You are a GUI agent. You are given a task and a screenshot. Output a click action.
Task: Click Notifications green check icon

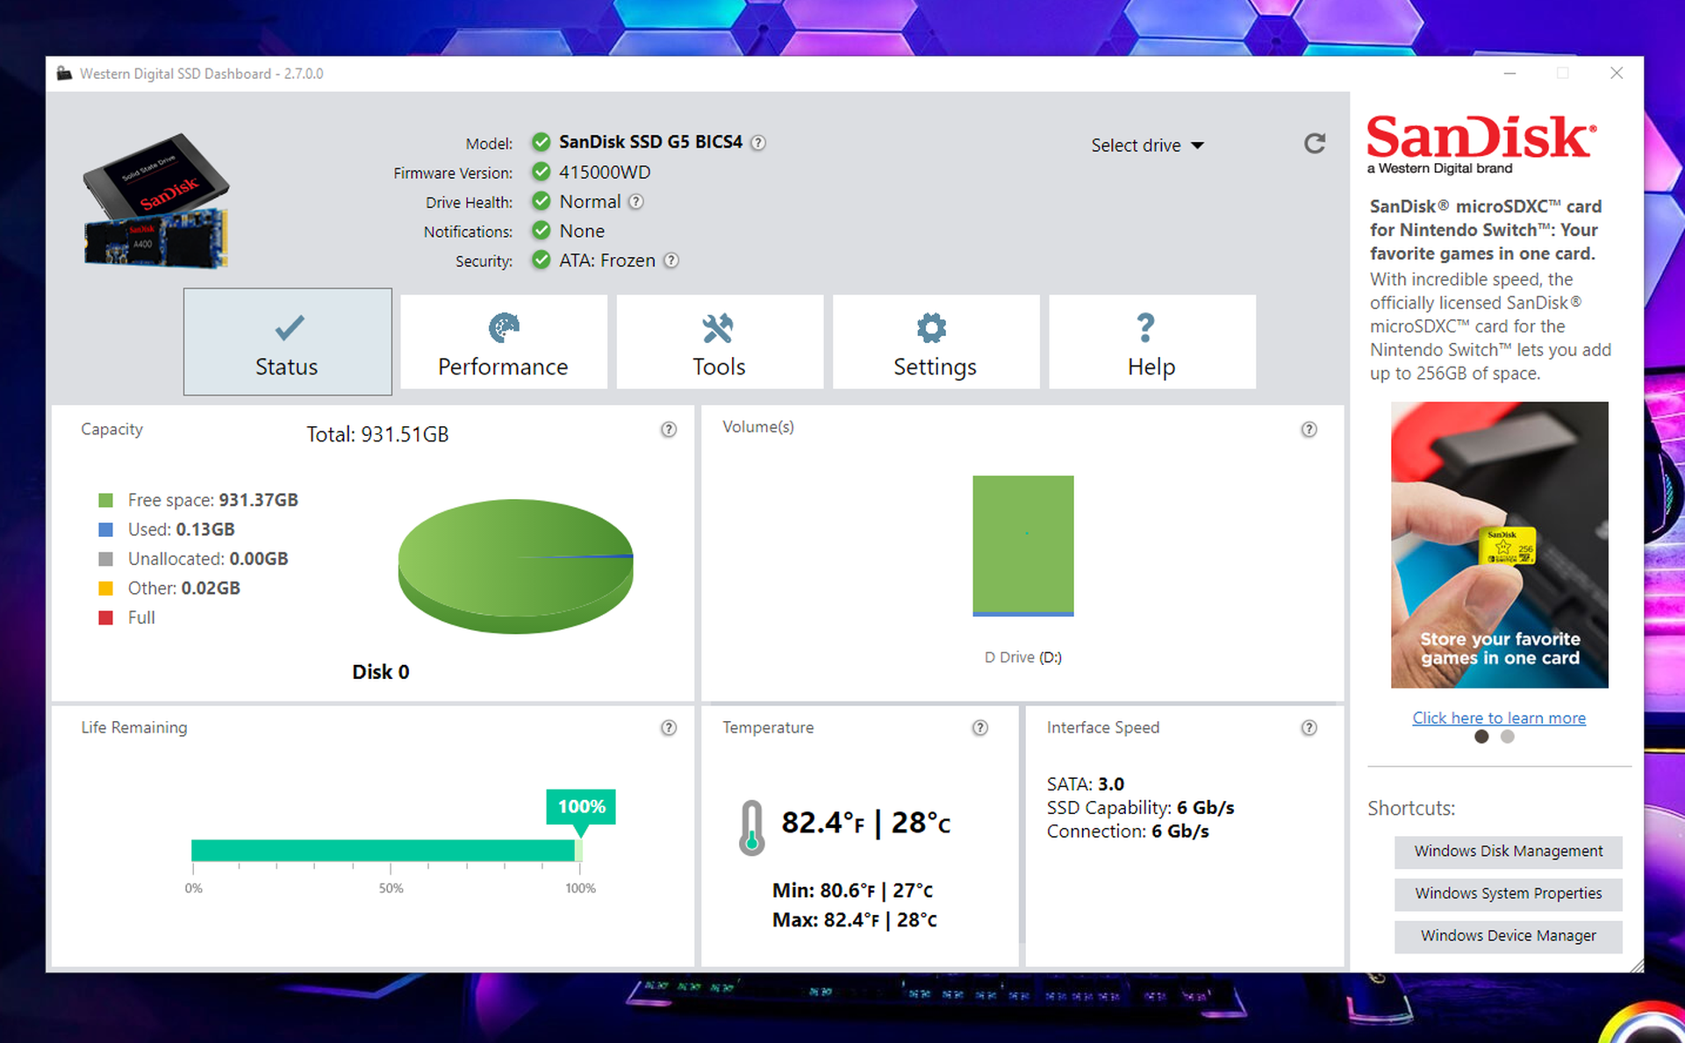click(x=541, y=231)
